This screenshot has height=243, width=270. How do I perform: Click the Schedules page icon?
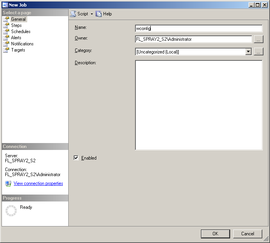[6, 32]
